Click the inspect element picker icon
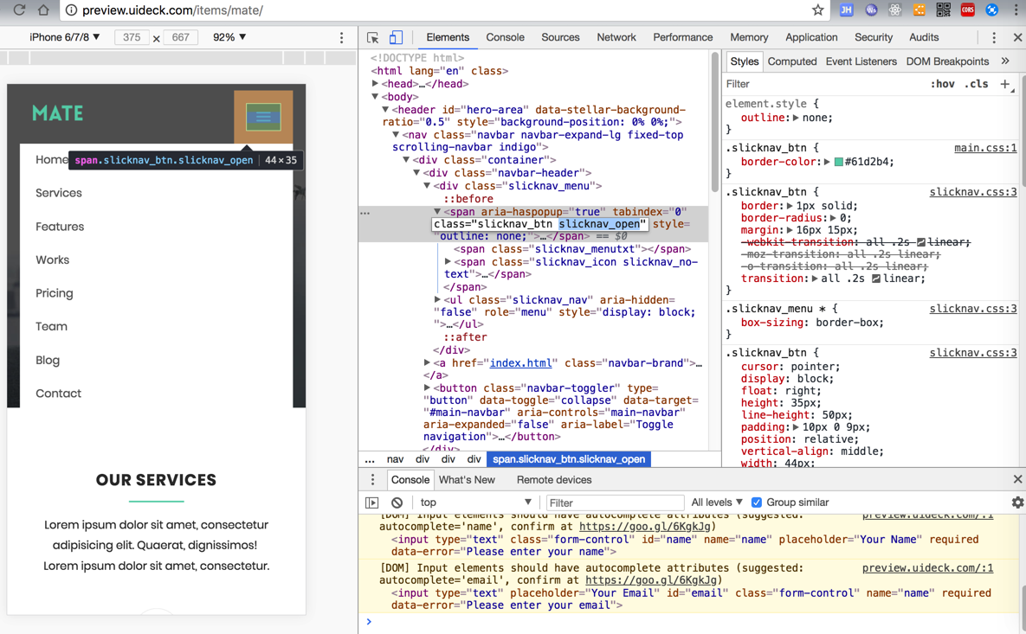 (x=373, y=38)
